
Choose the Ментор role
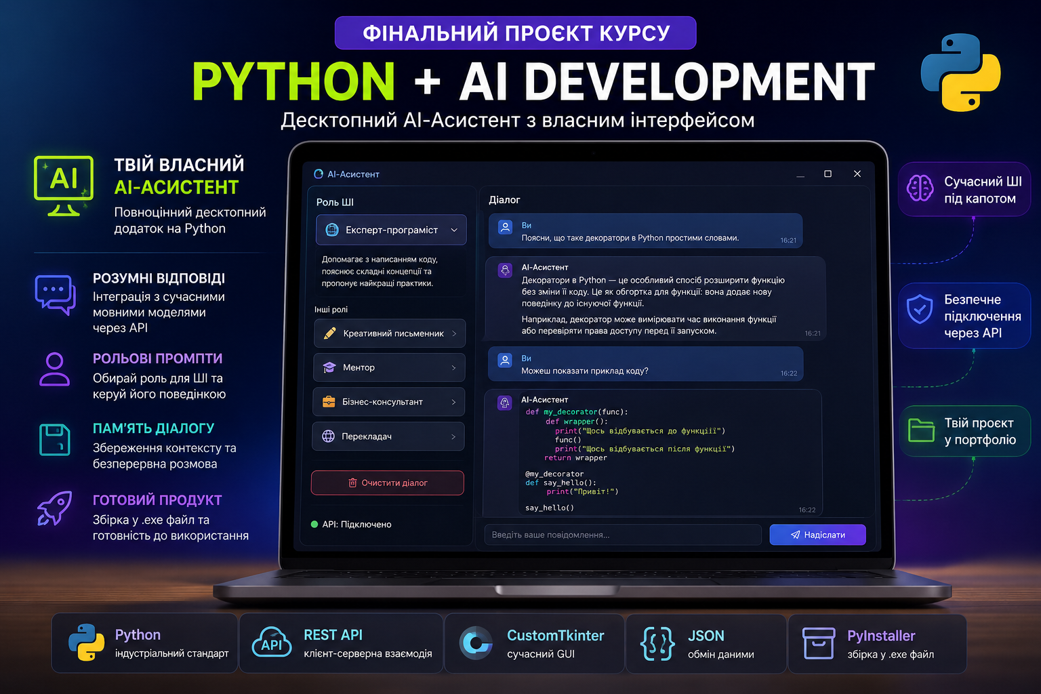(x=390, y=367)
